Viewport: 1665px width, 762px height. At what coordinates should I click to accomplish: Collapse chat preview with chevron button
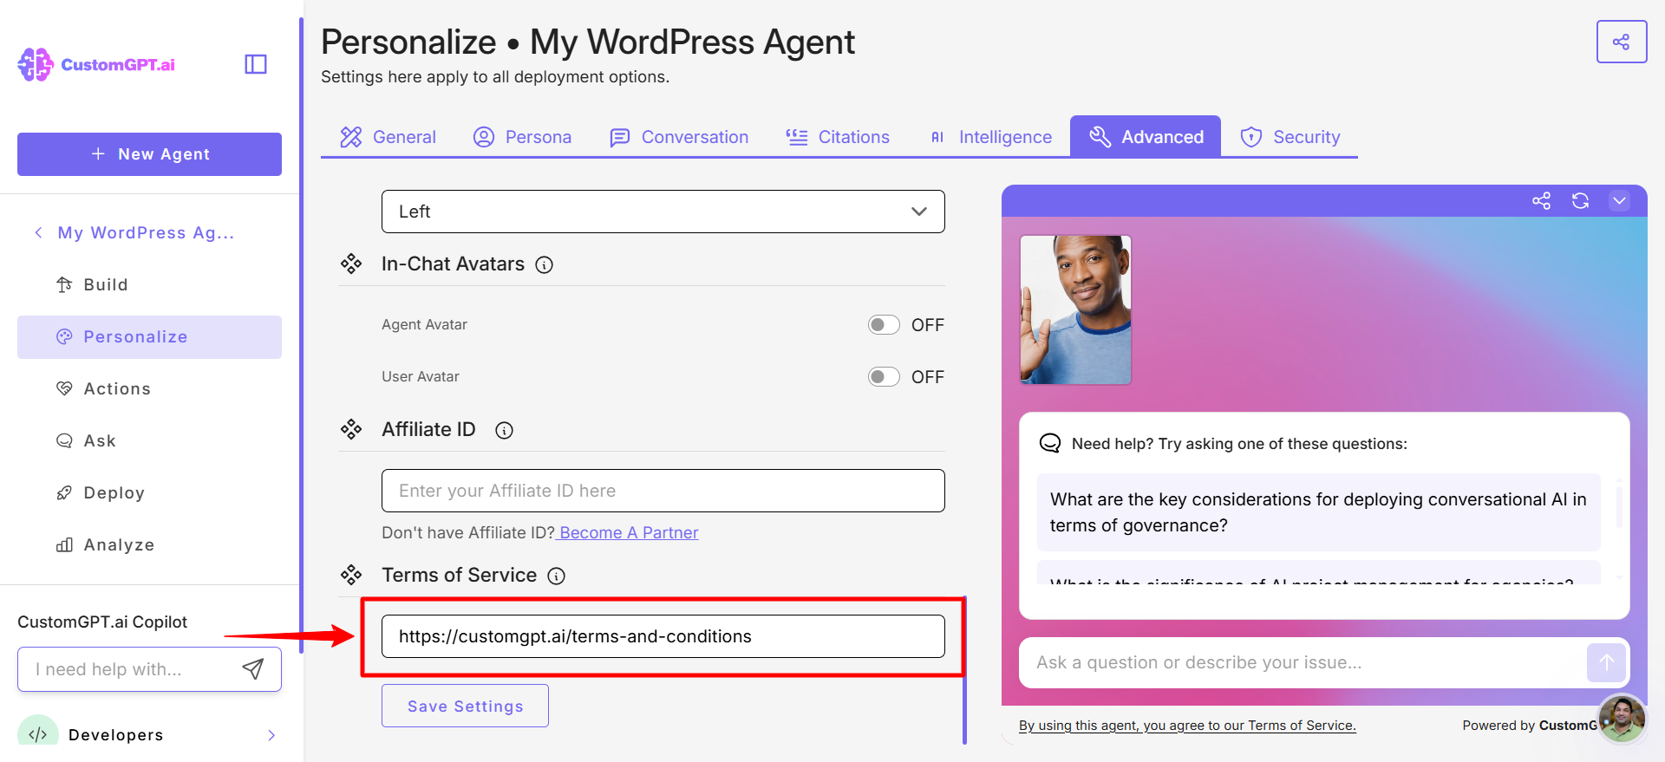1619,201
